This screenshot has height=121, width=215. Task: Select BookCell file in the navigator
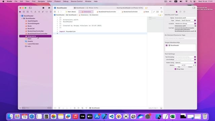tap(31, 29)
